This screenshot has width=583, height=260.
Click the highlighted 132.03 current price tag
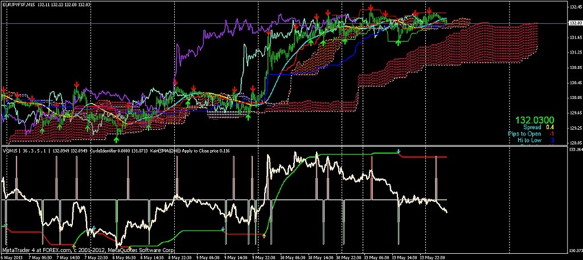pyautogui.click(x=574, y=23)
